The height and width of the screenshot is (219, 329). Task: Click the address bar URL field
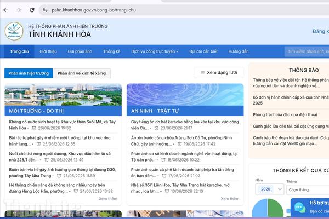[x=185, y=10]
